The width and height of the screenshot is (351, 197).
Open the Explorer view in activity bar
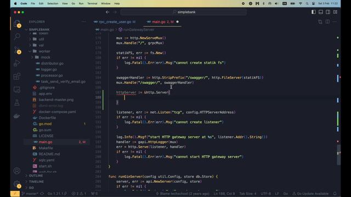(x=17, y=24)
